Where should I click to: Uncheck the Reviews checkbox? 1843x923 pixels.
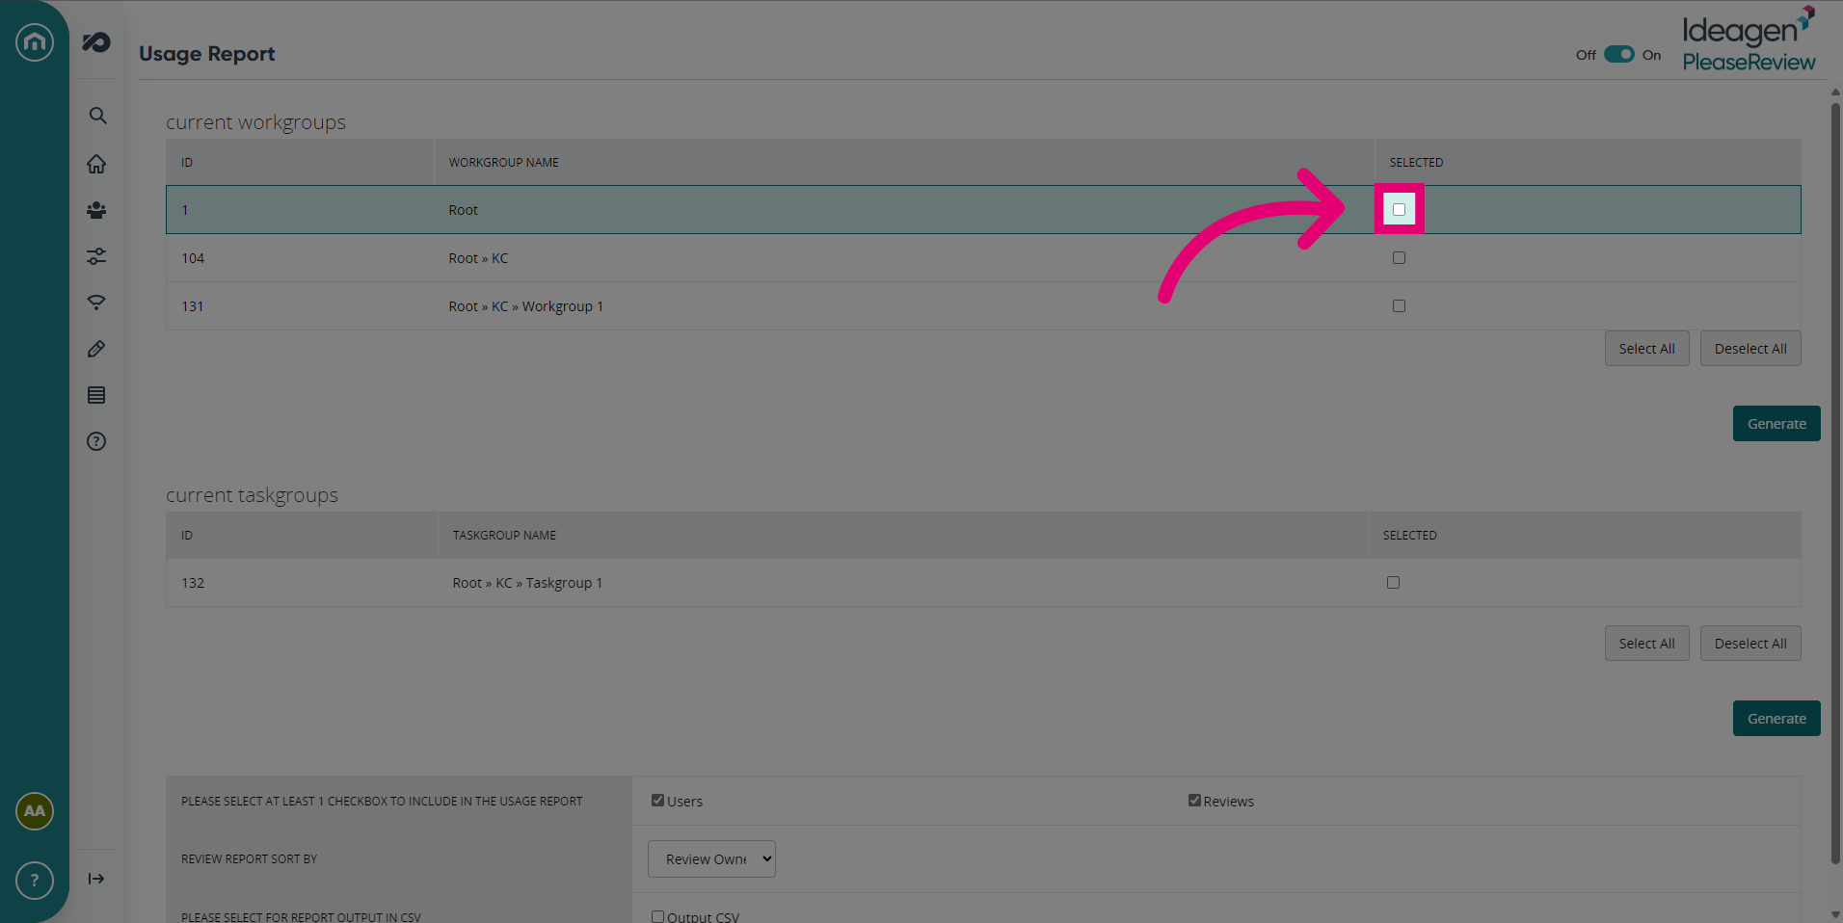1194,800
